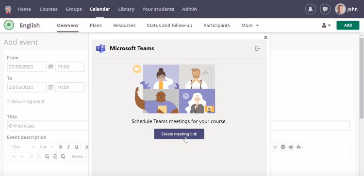This screenshot has height=176, width=364.
Task: Click the redo arrow in the editor toolbar
Action: pyautogui.click(x=21, y=157)
